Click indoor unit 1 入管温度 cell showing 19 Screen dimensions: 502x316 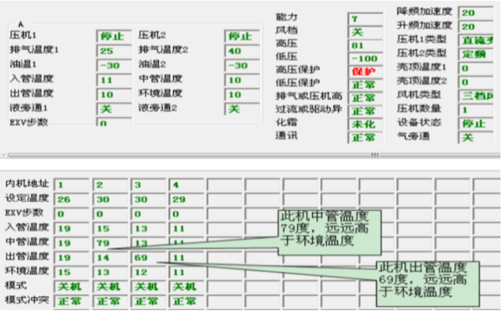[x=72, y=228]
